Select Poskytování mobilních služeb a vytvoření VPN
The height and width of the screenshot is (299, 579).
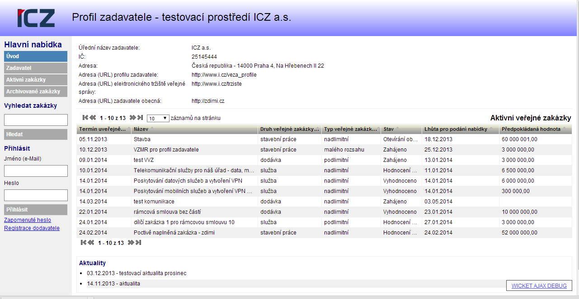tap(325, 191)
